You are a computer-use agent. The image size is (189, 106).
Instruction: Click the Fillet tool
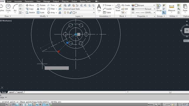pyautogui.click(x=51, y=9)
